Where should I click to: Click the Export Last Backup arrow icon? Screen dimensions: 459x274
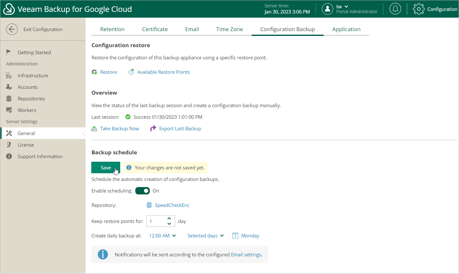153,128
